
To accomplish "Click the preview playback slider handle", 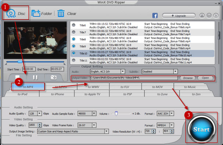I will [x=20, y=62].
